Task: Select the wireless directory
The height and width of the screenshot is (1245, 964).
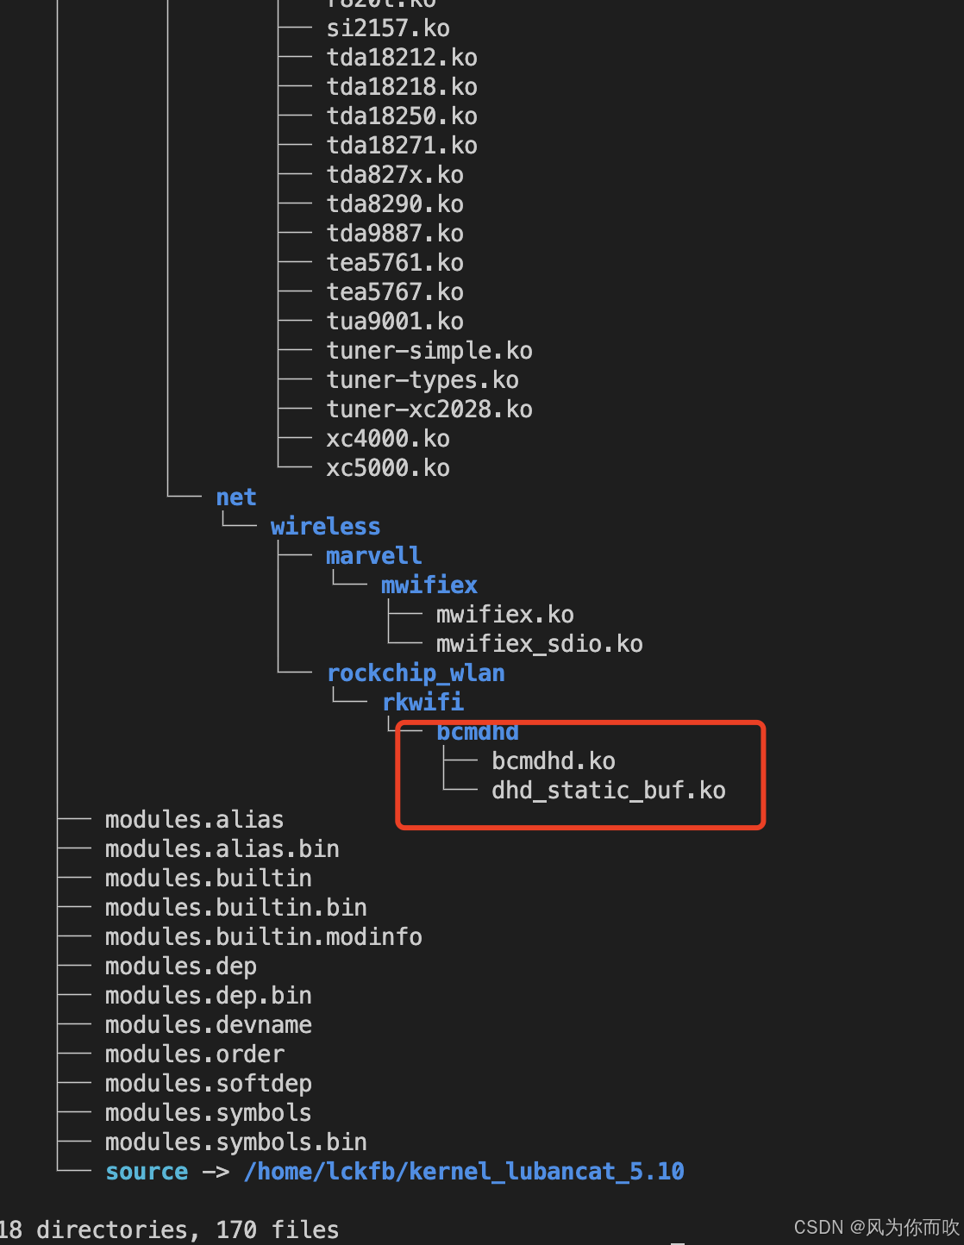Action: 325,527
